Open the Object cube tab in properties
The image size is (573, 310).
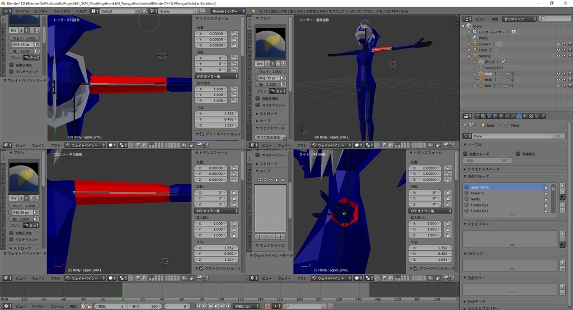coord(501,116)
